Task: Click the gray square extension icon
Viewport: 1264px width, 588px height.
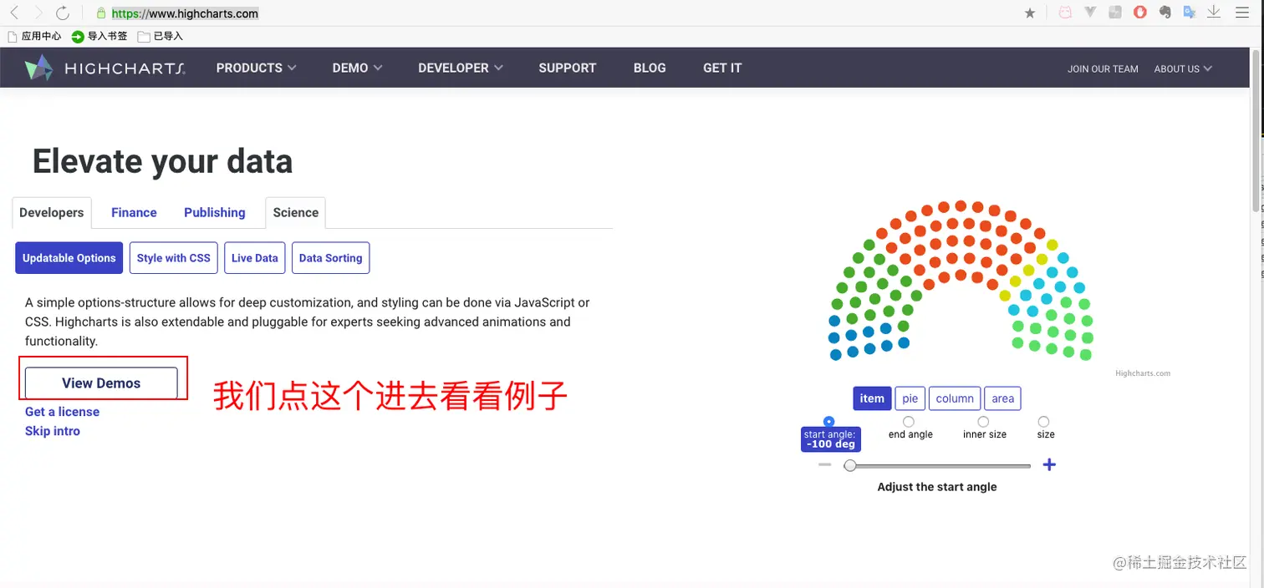Action: (1115, 13)
